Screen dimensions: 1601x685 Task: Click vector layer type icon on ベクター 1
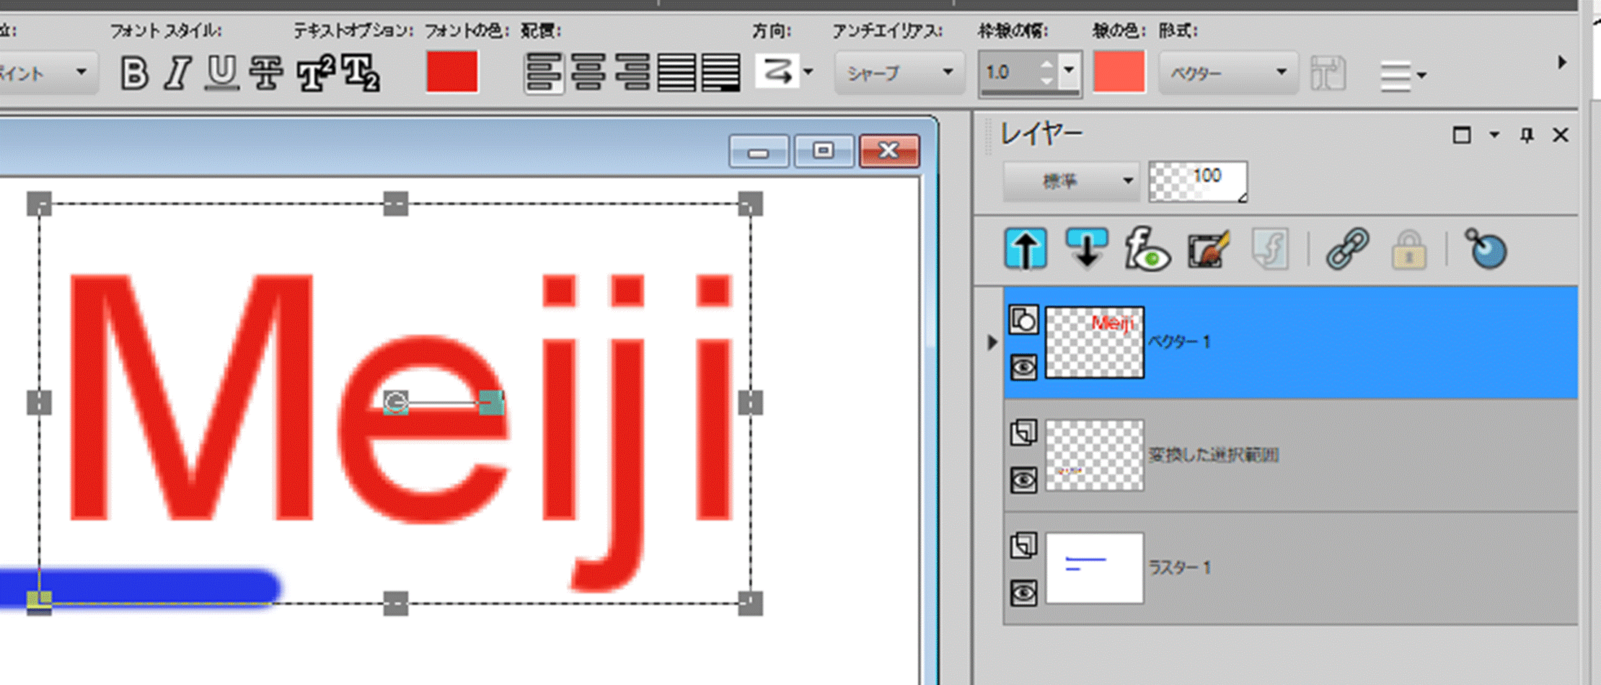pos(1023,319)
